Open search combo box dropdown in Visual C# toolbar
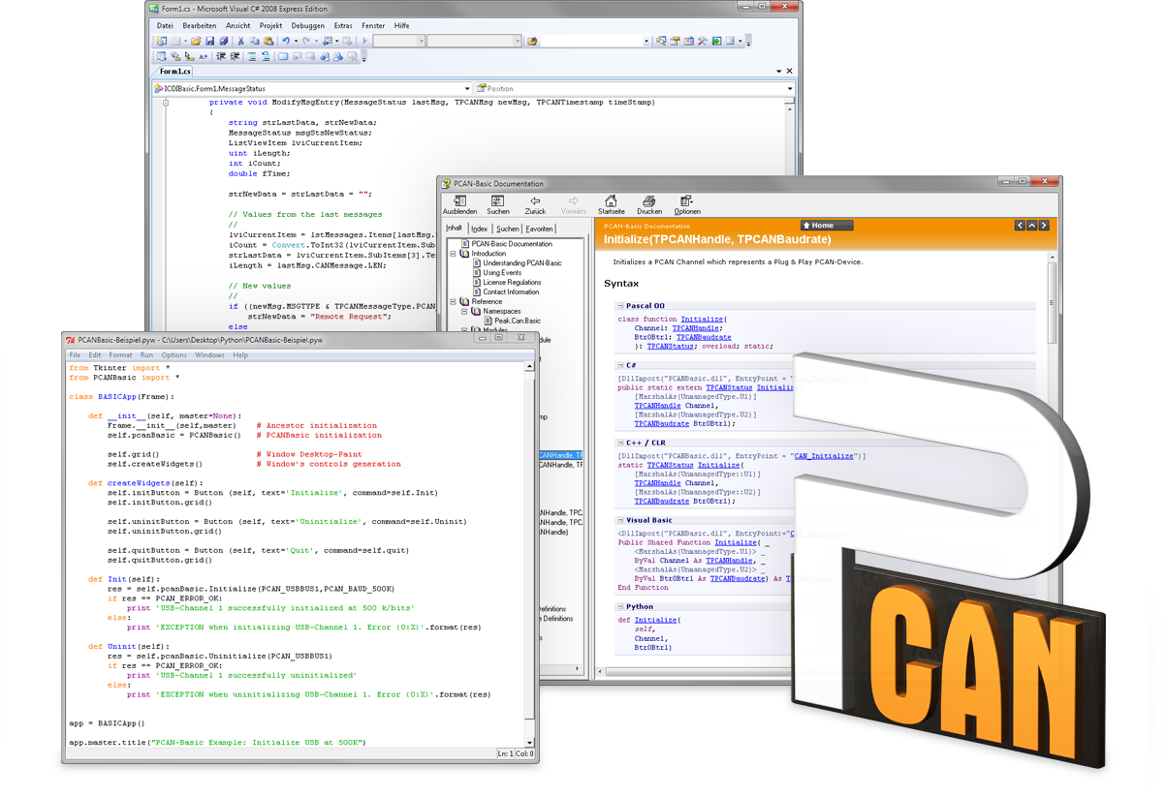 (x=646, y=41)
